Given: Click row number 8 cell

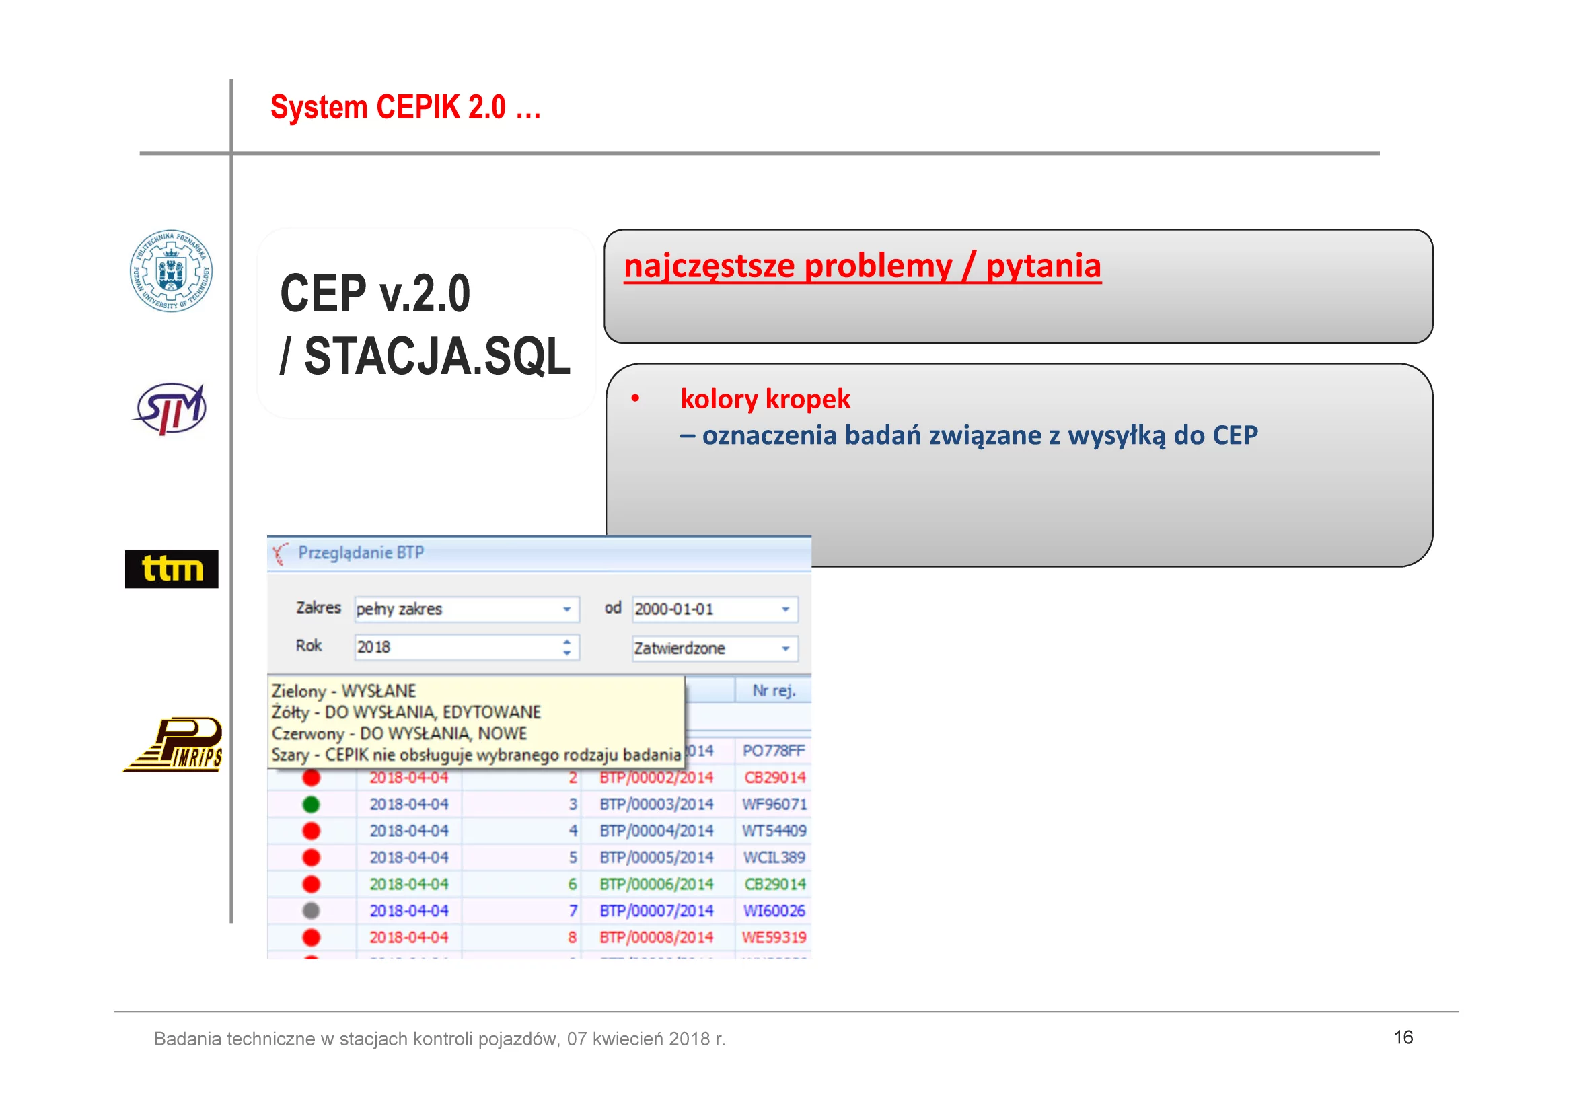Looking at the screenshot, I should pyautogui.click(x=522, y=938).
